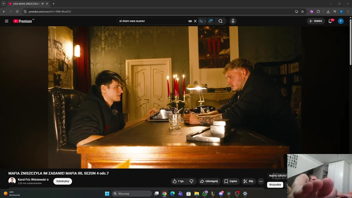Open File Explorer from taskbar
Viewport: 352px width, 198px height.
(197, 194)
